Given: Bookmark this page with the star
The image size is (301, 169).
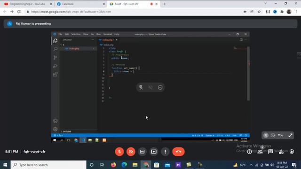Looking at the screenshot, I should (x=259, y=12).
